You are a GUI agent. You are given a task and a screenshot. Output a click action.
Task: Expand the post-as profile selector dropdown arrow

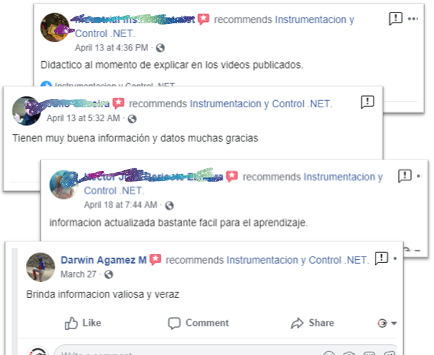point(394,323)
